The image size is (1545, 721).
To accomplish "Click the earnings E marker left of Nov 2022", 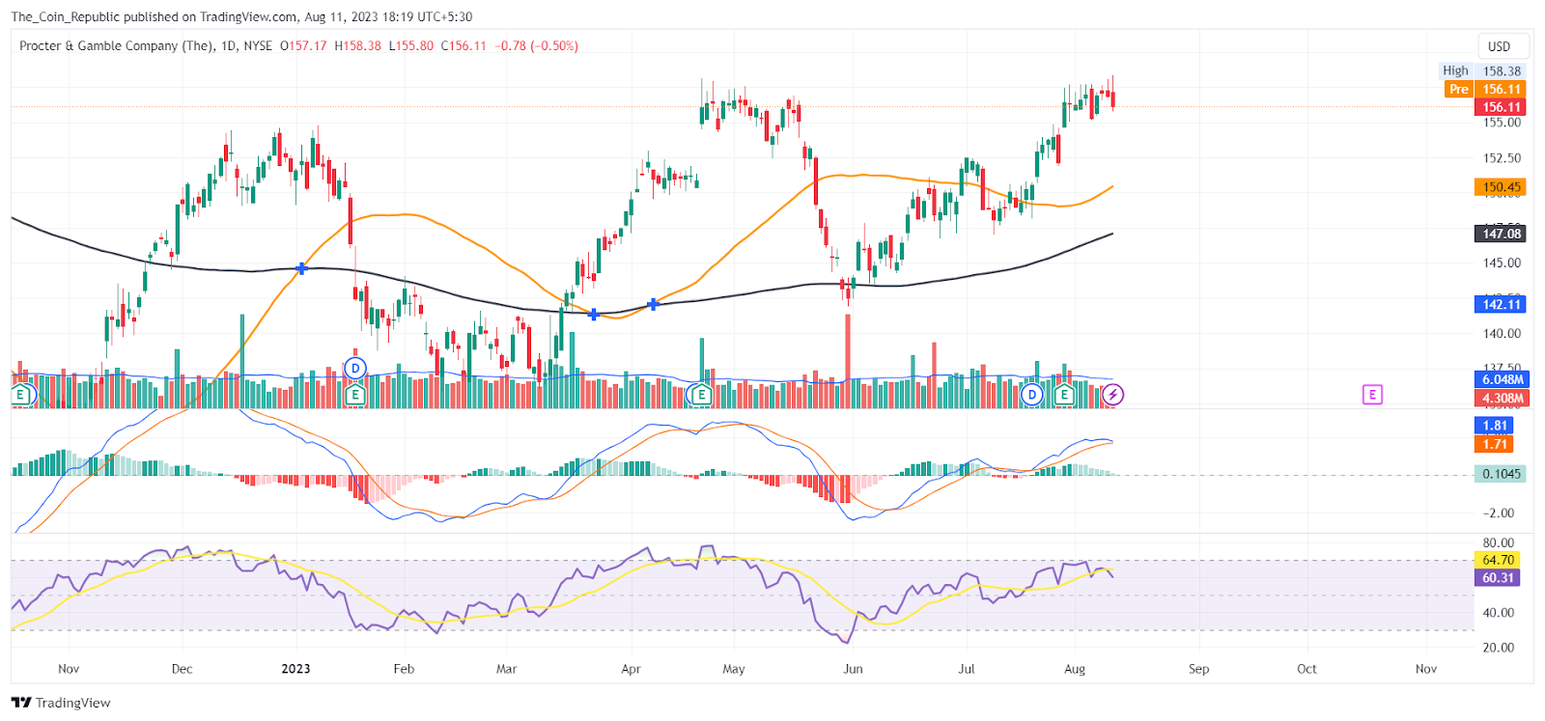I will pos(20,395).
